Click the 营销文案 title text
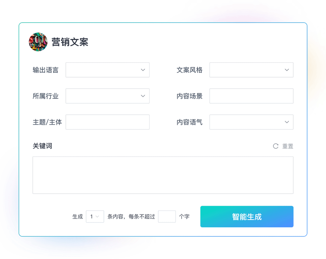 [x=70, y=42]
